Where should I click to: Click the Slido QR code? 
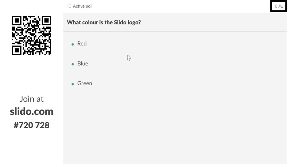pyautogui.click(x=32, y=35)
